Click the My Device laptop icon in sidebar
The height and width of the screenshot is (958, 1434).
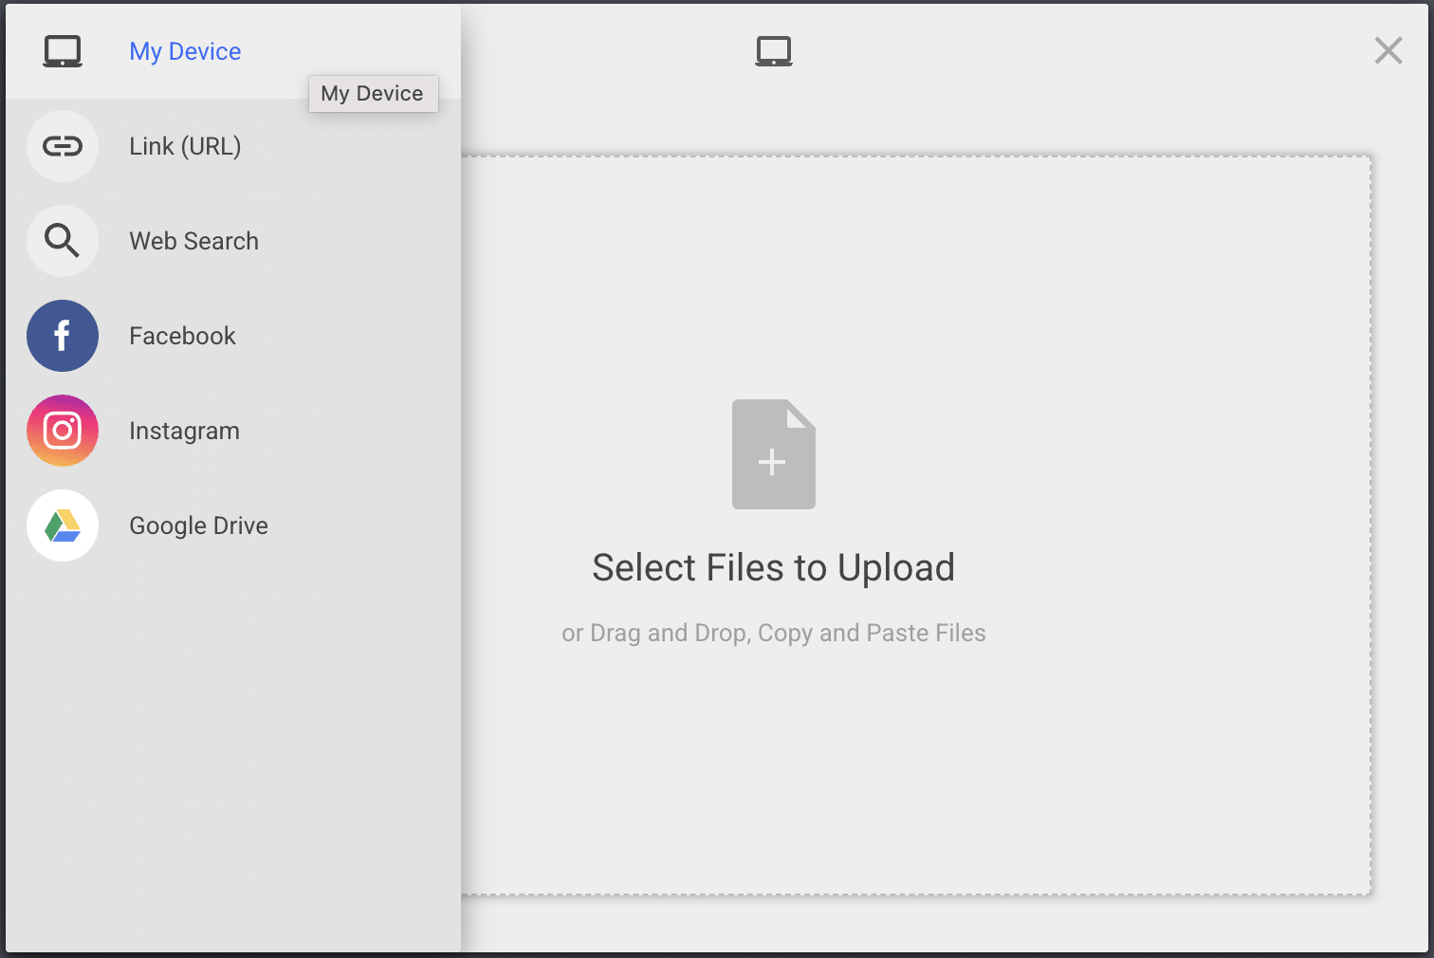click(63, 51)
